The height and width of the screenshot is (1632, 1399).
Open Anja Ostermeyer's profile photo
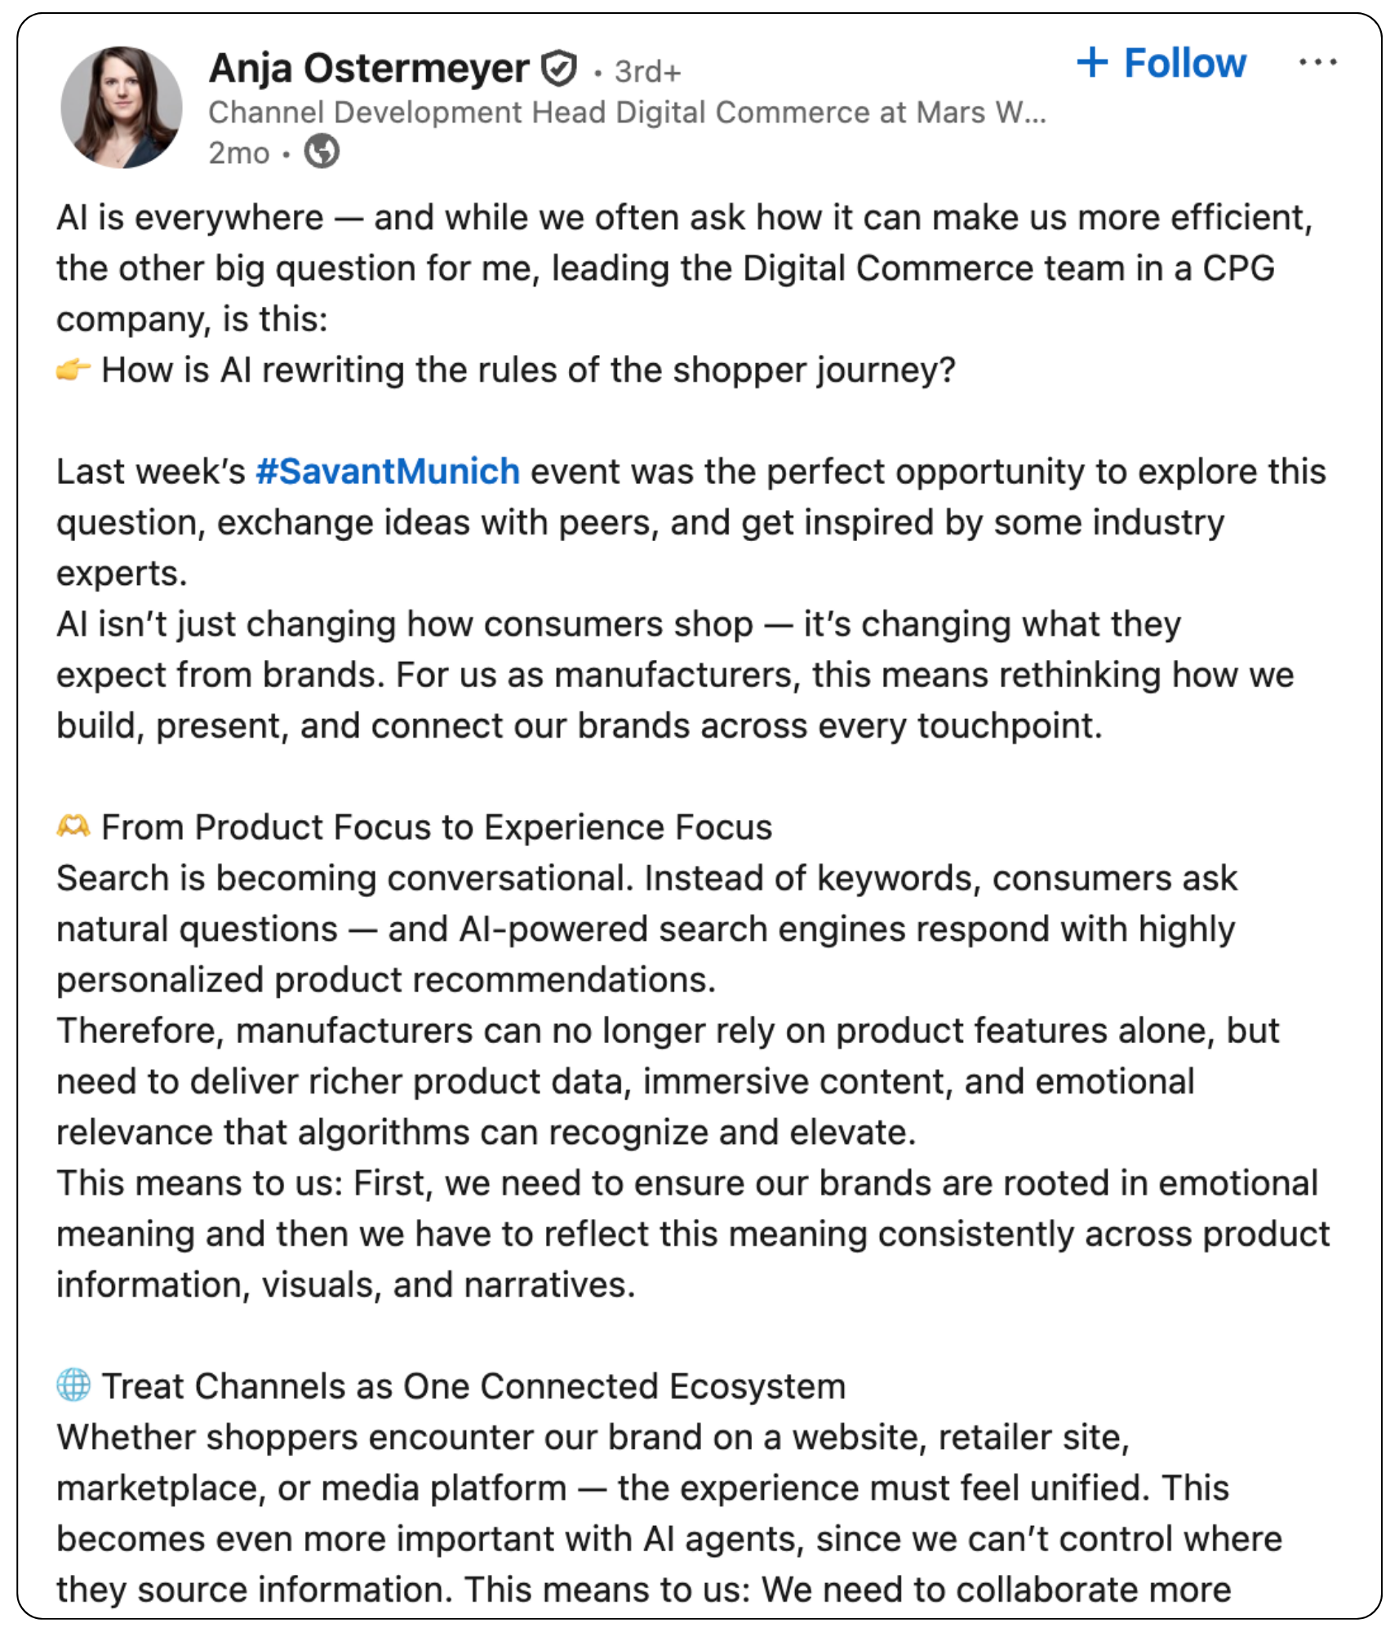[122, 107]
